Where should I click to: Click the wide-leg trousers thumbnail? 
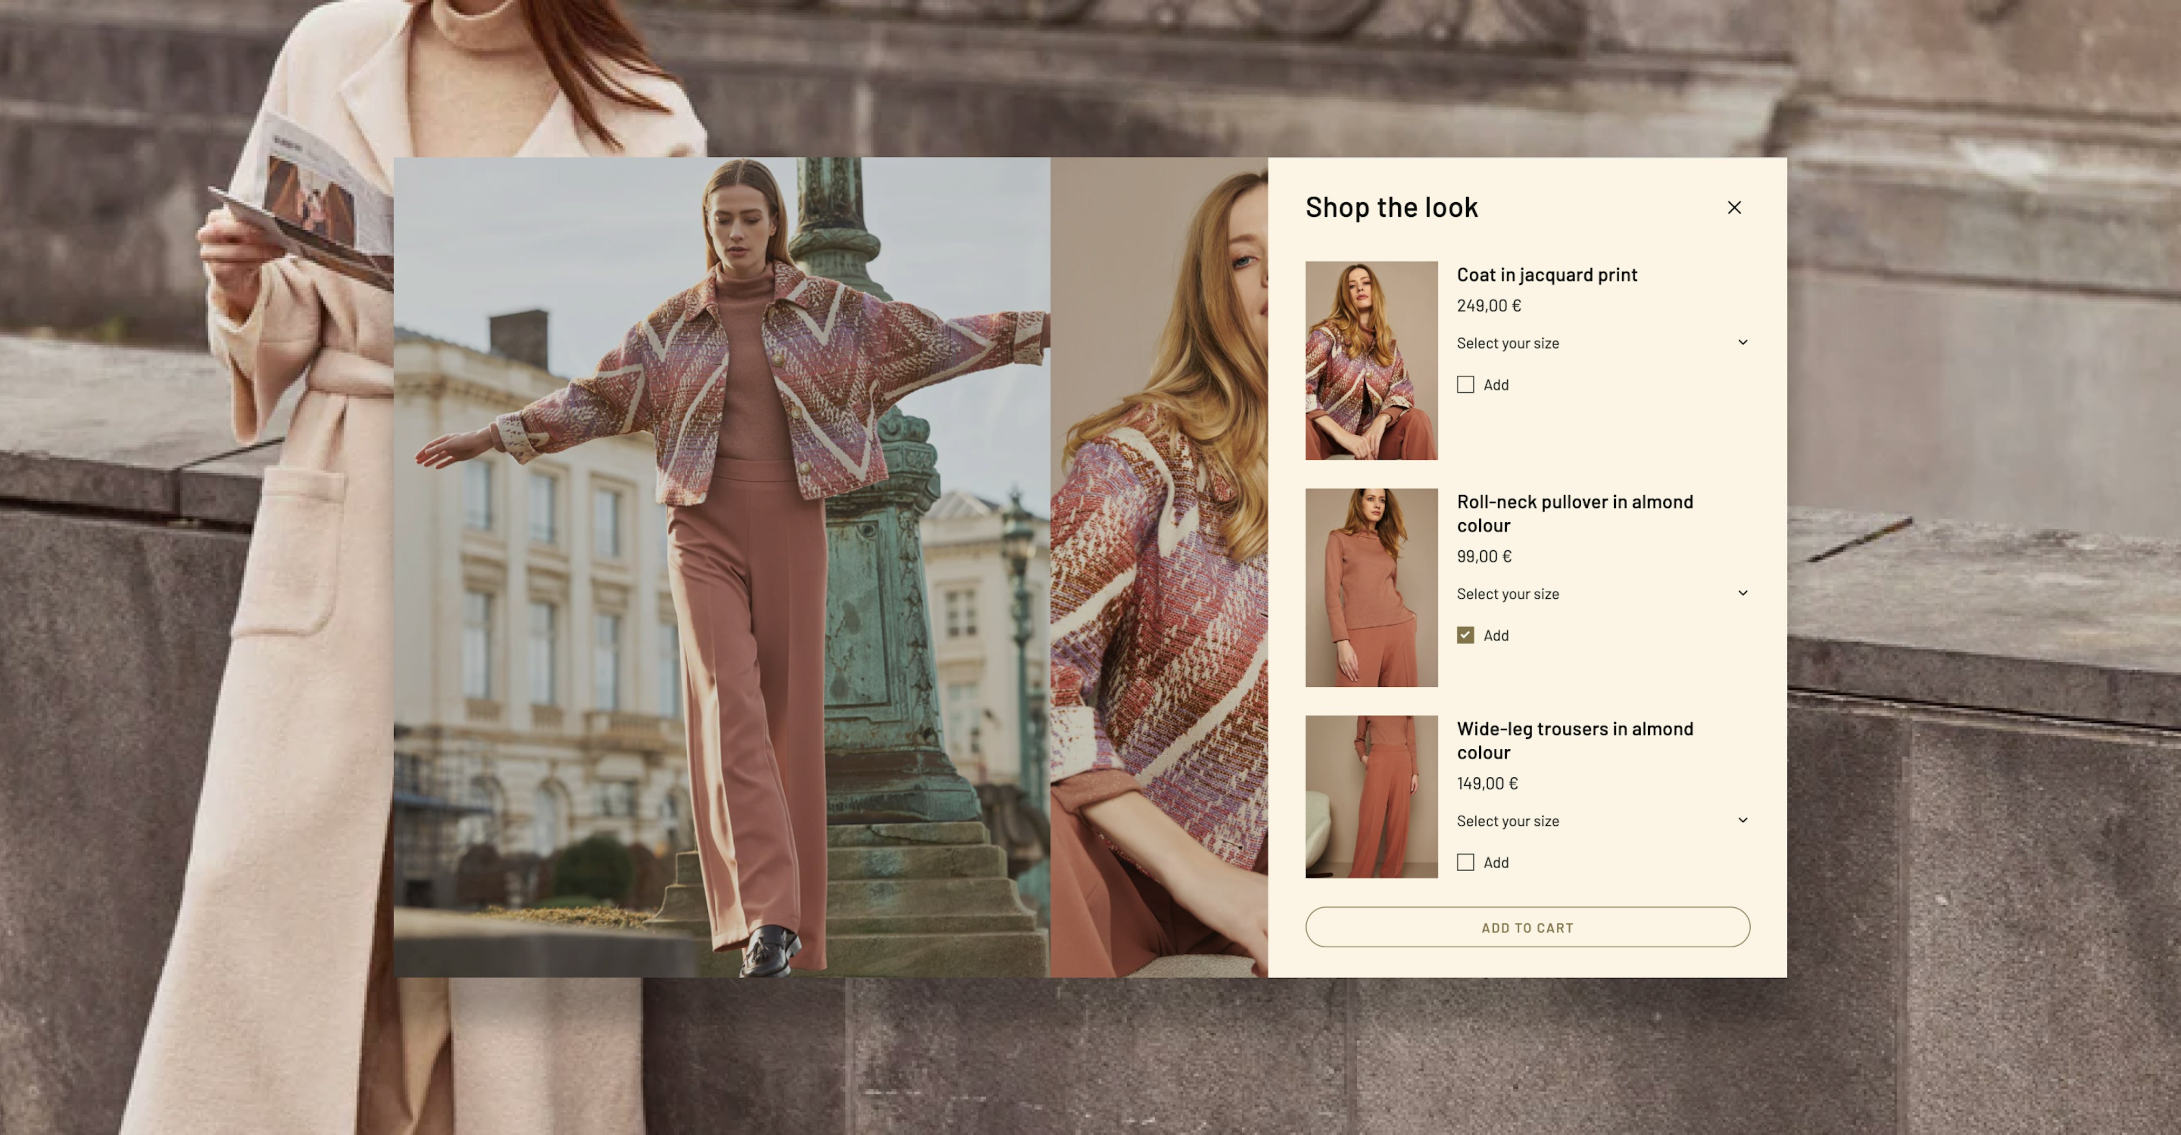pos(1371,796)
